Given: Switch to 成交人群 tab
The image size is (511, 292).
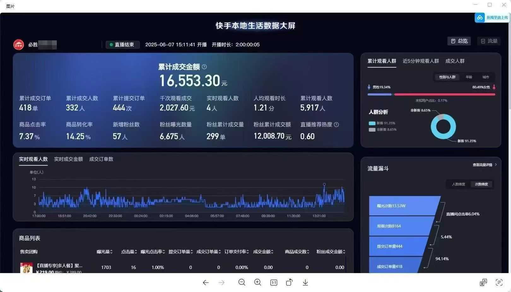Looking at the screenshot, I should [455, 61].
